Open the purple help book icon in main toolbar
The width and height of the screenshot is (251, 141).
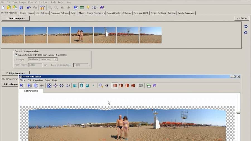tap(102, 8)
